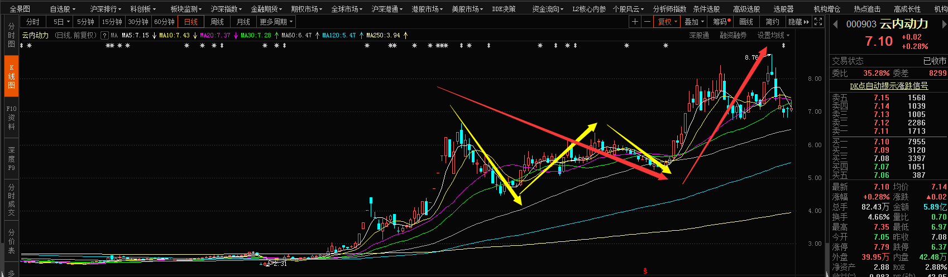Go to previous stock with left arrow

tap(836, 24)
